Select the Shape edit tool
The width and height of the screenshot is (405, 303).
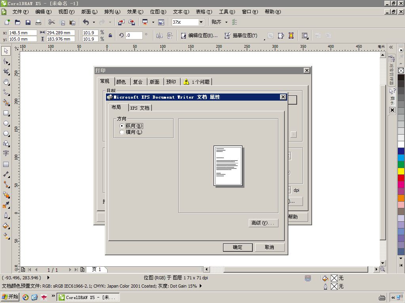click(6, 62)
